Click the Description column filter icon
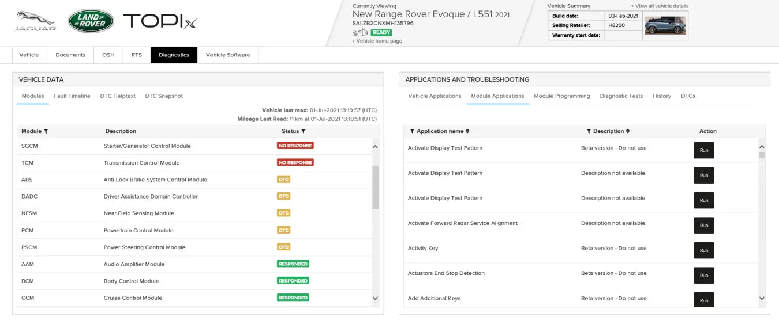The height and width of the screenshot is (328, 779). (x=589, y=131)
